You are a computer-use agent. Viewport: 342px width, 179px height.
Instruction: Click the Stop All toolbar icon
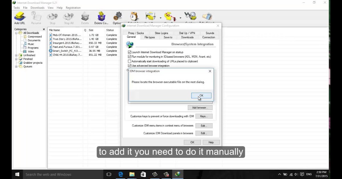coord(69,18)
